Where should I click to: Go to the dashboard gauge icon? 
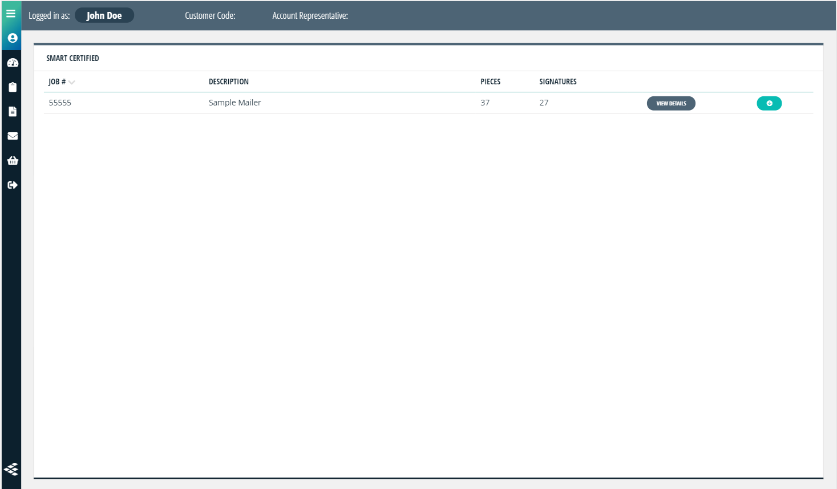13,63
